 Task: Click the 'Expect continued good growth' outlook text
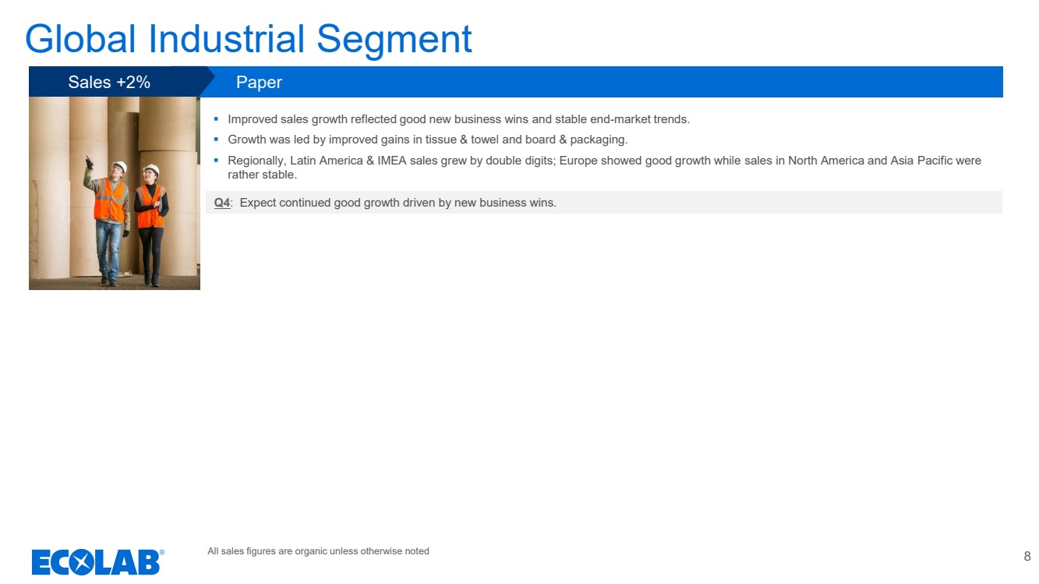[x=398, y=203]
